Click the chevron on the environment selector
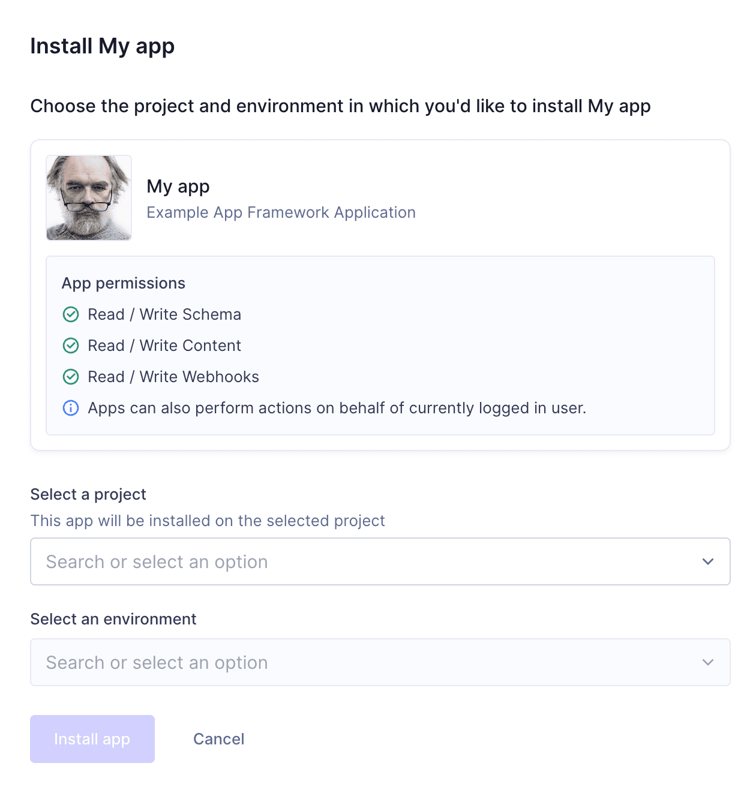Viewport: 750px width, 787px height. pos(708,662)
